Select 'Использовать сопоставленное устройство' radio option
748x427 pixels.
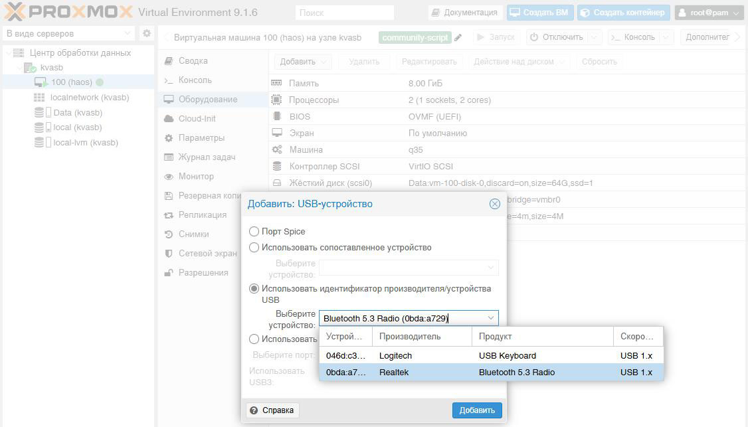[254, 248]
